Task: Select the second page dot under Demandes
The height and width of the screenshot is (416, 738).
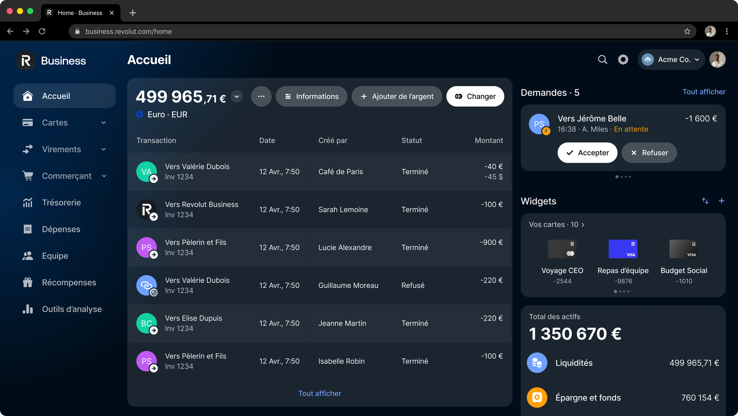Action: [x=622, y=177]
